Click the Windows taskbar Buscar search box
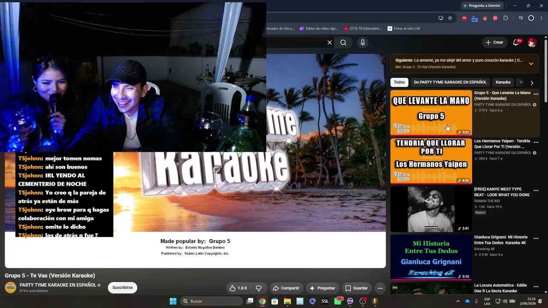This screenshot has width=548, height=308. [x=212, y=301]
